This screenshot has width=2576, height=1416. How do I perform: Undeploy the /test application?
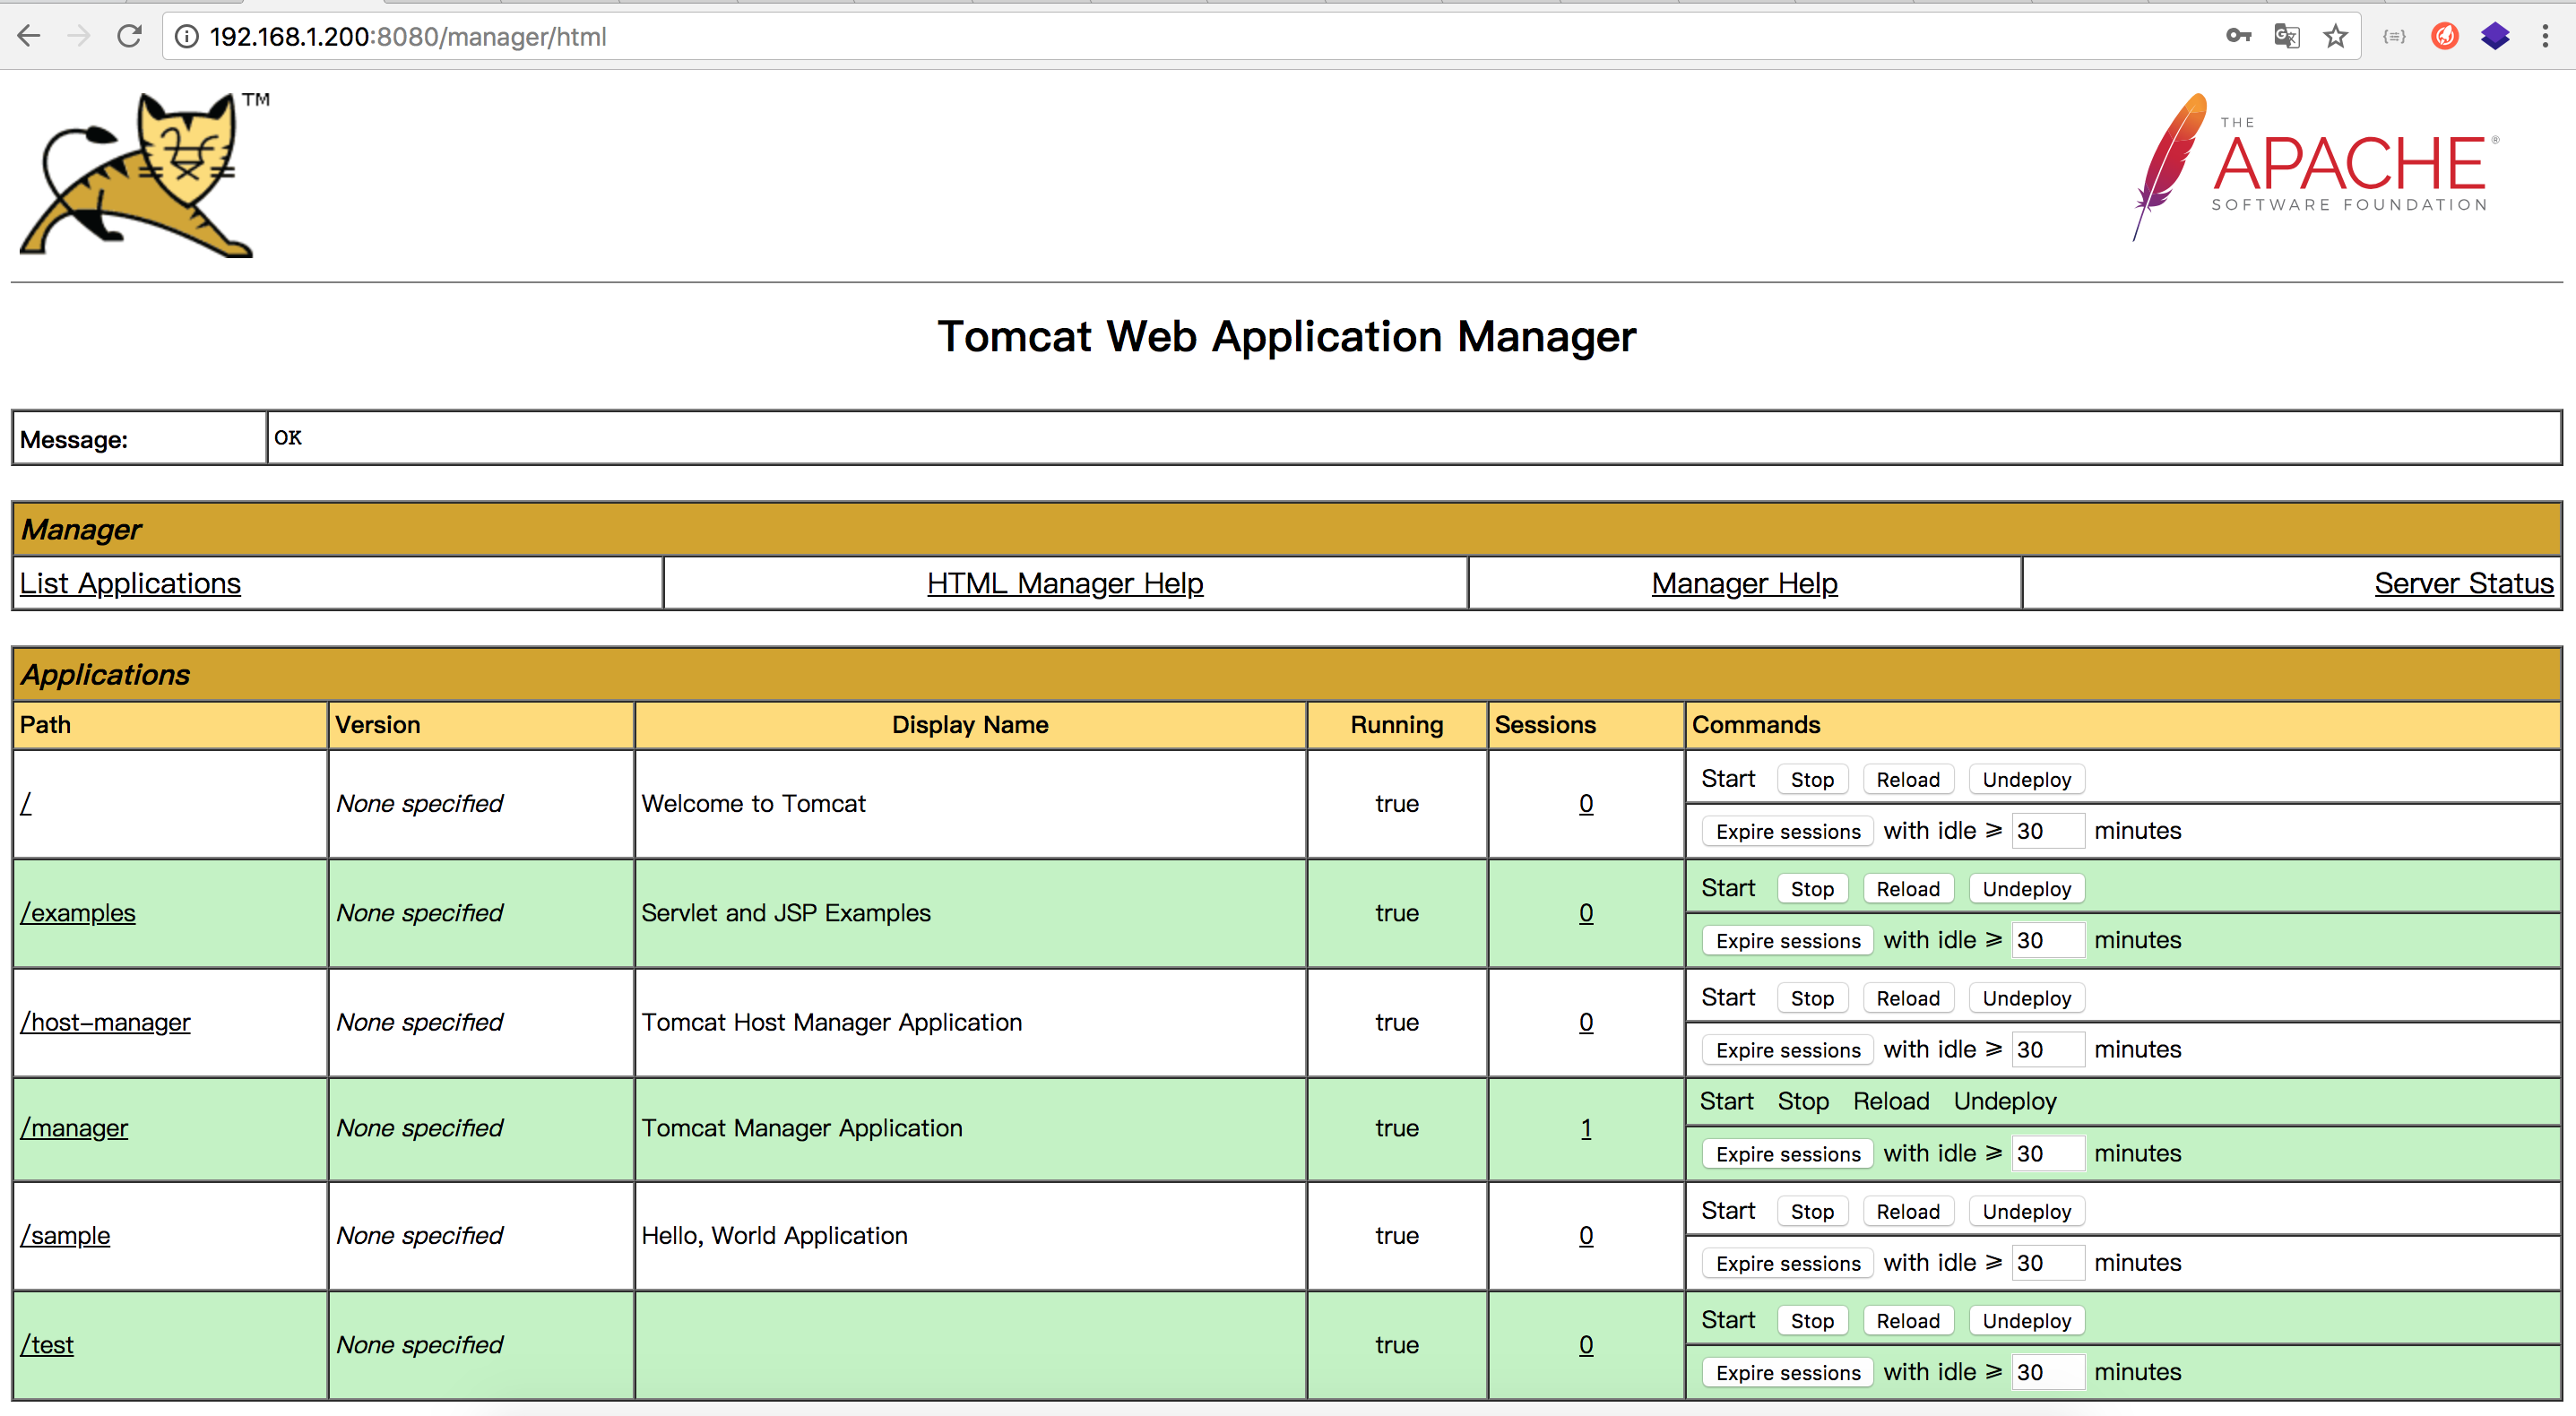tap(2027, 1321)
